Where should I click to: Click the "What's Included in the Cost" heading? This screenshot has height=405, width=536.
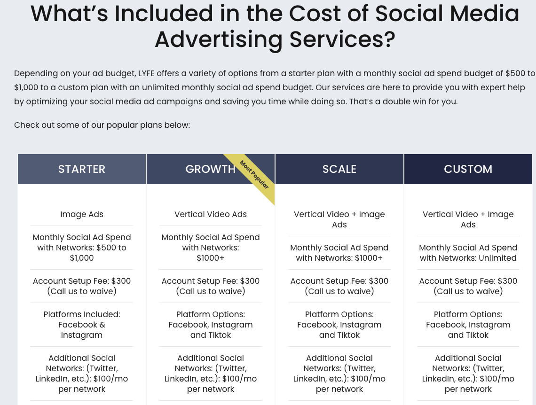tap(275, 26)
